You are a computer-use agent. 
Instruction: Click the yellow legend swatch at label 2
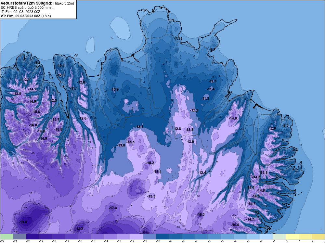tap(318, 237)
